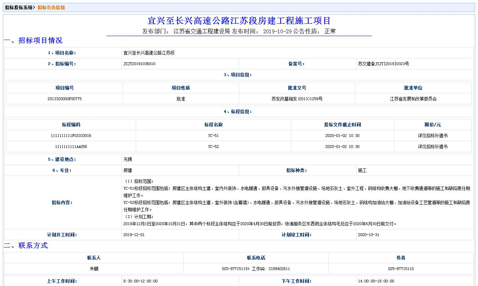Click the 项目编号 column header
This screenshot has width=478, height=286.
click(64, 88)
